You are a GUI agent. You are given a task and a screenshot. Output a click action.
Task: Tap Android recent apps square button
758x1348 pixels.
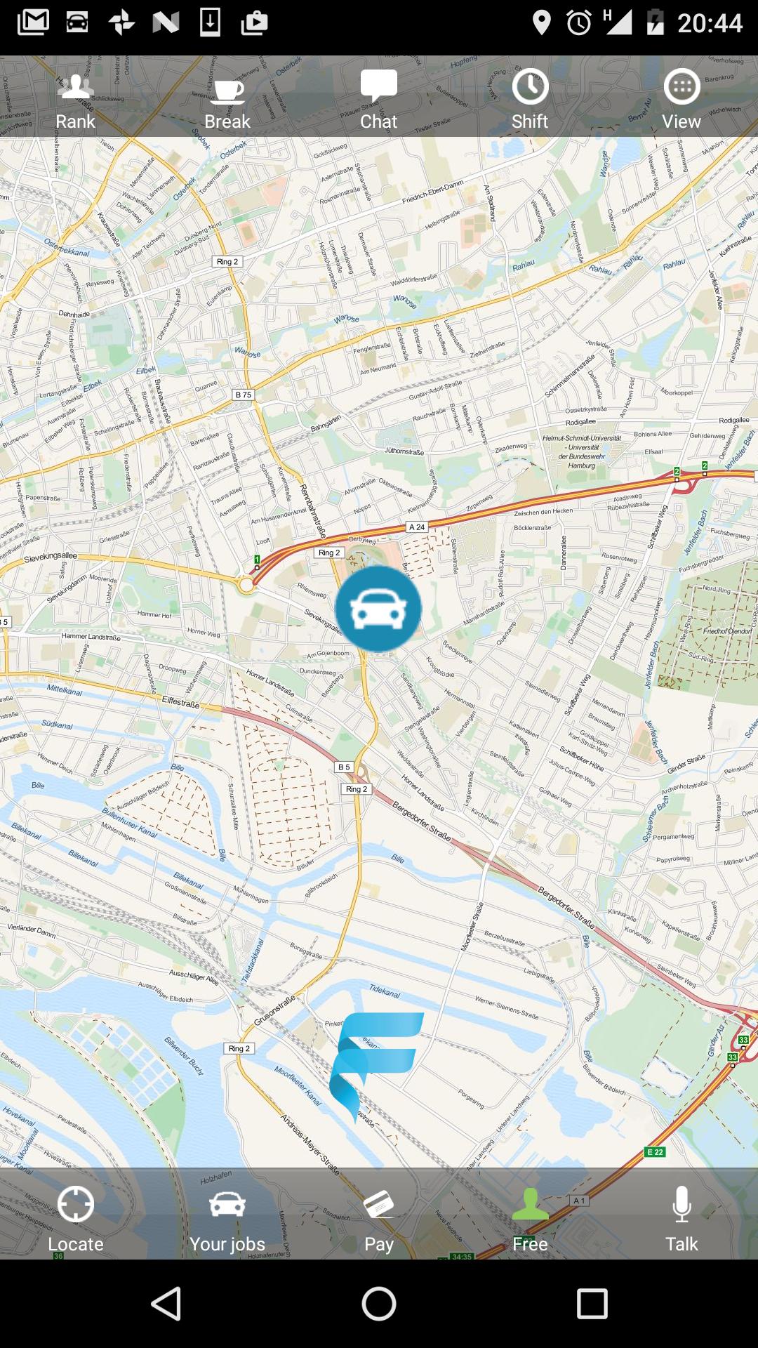click(592, 1304)
